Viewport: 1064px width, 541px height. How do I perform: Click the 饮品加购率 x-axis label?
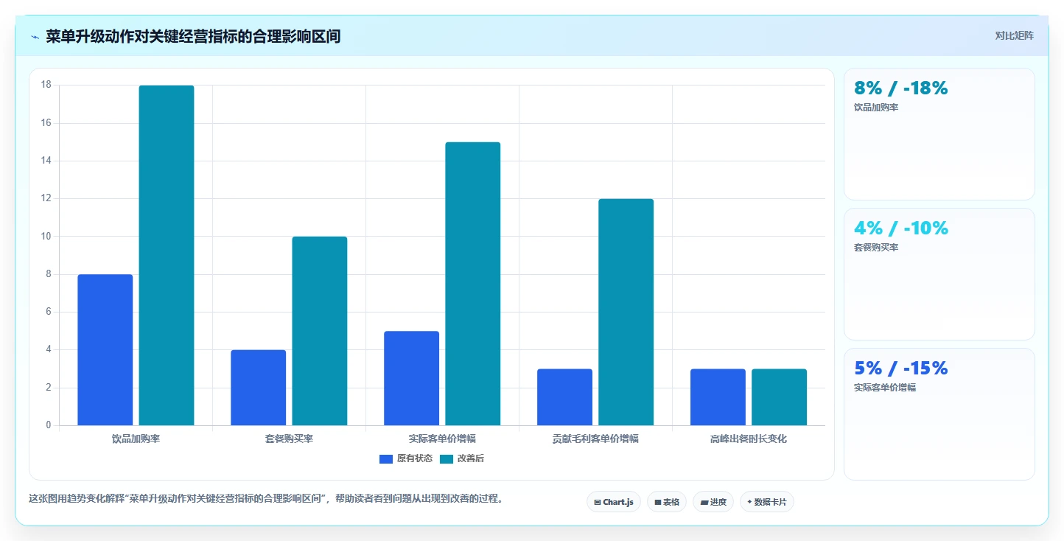(x=136, y=439)
